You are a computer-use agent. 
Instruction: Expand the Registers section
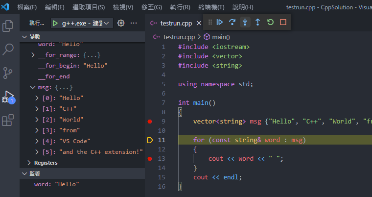(45, 163)
